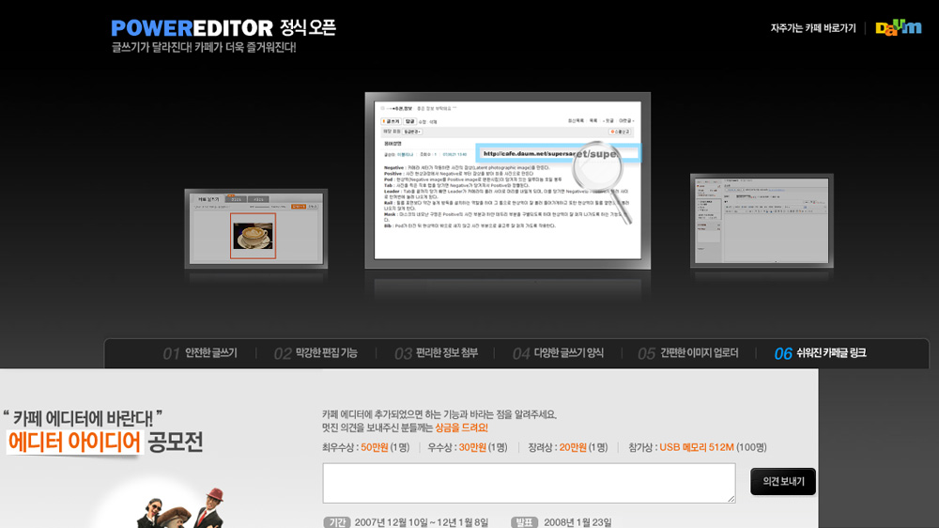Open the left coffee image preview thumbnail
This screenshot has height=528, width=939.
255,228
